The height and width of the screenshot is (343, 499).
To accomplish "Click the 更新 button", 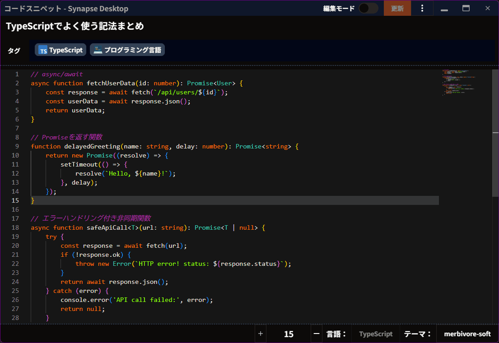I will coord(397,8).
